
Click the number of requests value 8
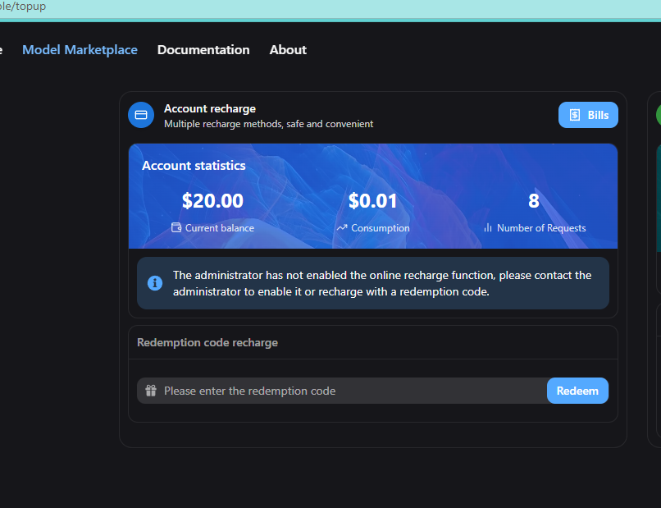pyautogui.click(x=534, y=201)
